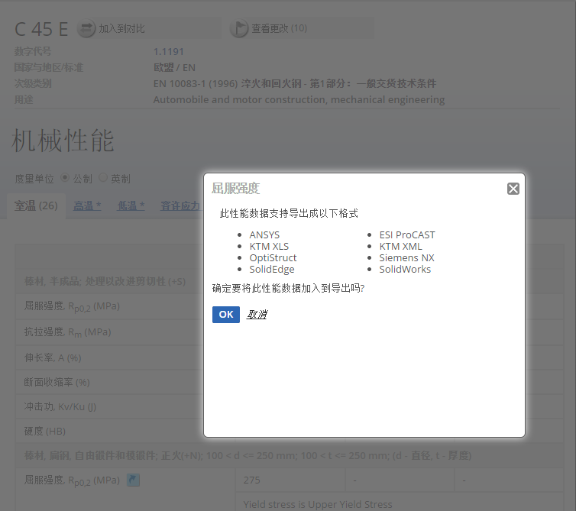Close the 屈服强度 dialog with X
The width and height of the screenshot is (576, 511).
pos(513,189)
